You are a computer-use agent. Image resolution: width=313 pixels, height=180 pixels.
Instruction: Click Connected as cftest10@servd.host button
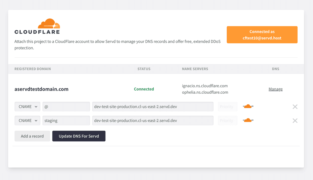[262, 35]
